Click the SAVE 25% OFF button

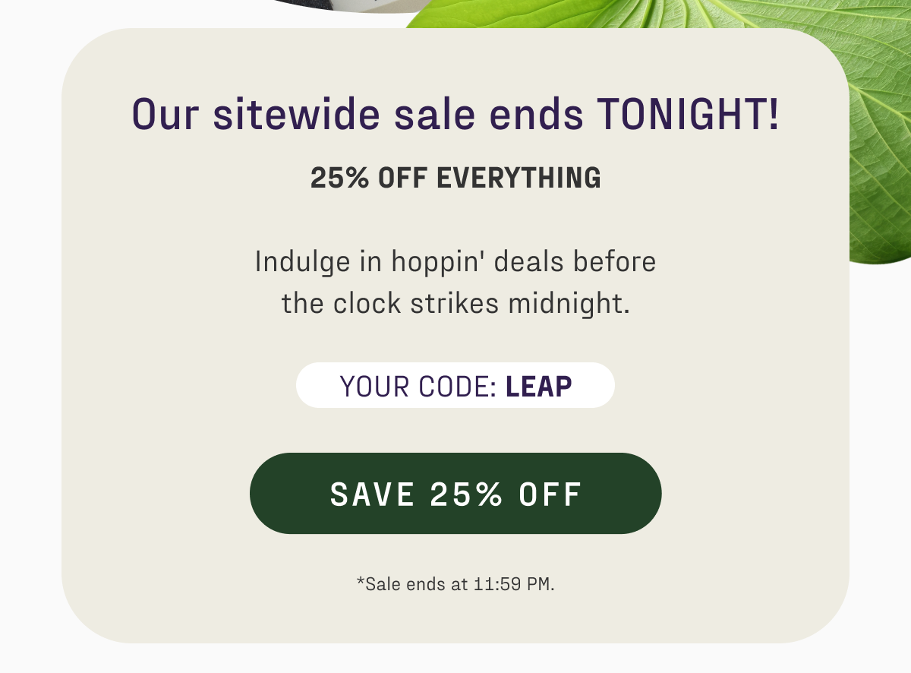pyautogui.click(x=455, y=494)
